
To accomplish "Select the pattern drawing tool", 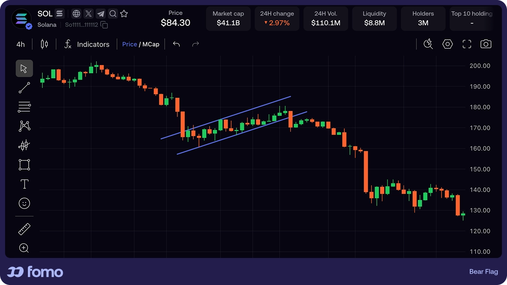I will point(24,126).
